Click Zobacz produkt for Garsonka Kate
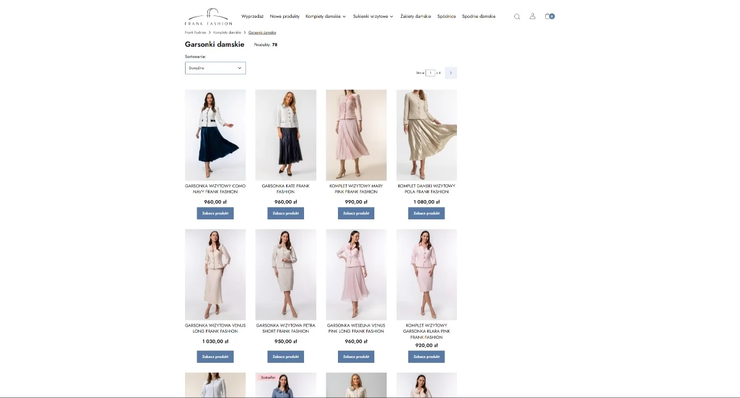The height and width of the screenshot is (398, 740). (x=286, y=213)
